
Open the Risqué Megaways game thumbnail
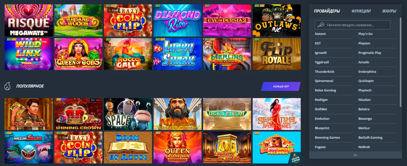coord(29,20)
